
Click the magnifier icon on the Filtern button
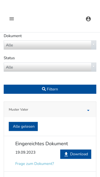tap(44, 89)
